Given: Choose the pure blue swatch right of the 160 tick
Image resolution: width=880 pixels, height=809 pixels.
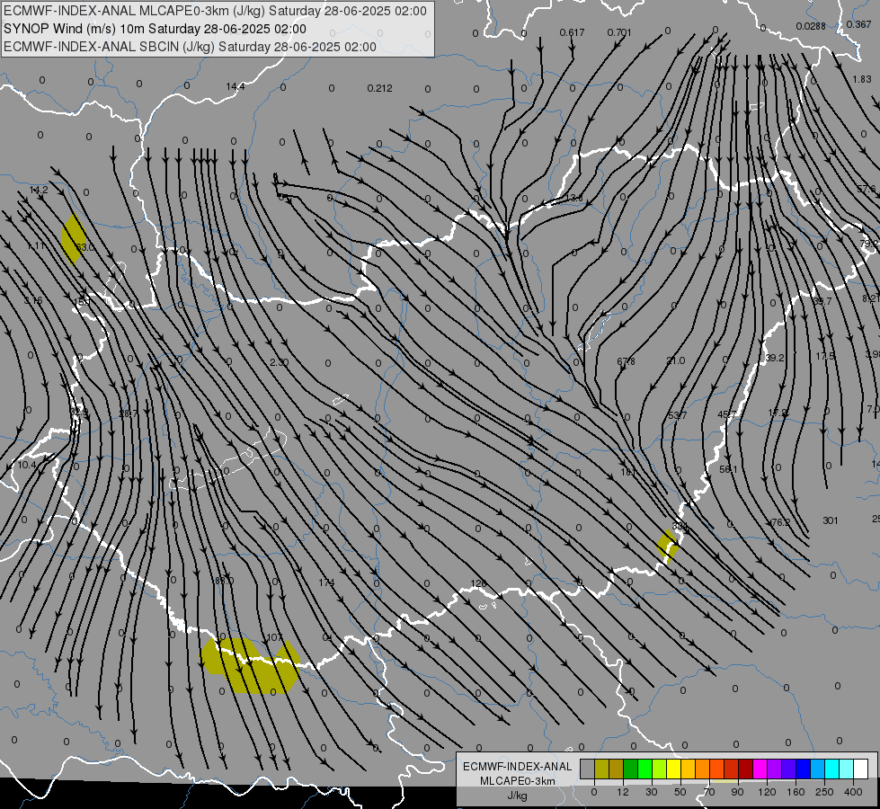Looking at the screenshot, I should [803, 769].
